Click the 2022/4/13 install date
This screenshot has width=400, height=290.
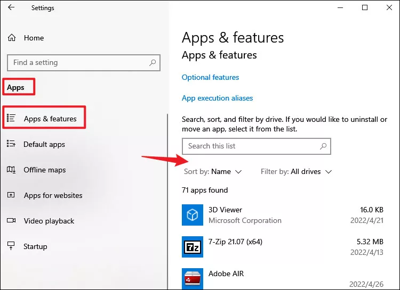[x=367, y=252]
